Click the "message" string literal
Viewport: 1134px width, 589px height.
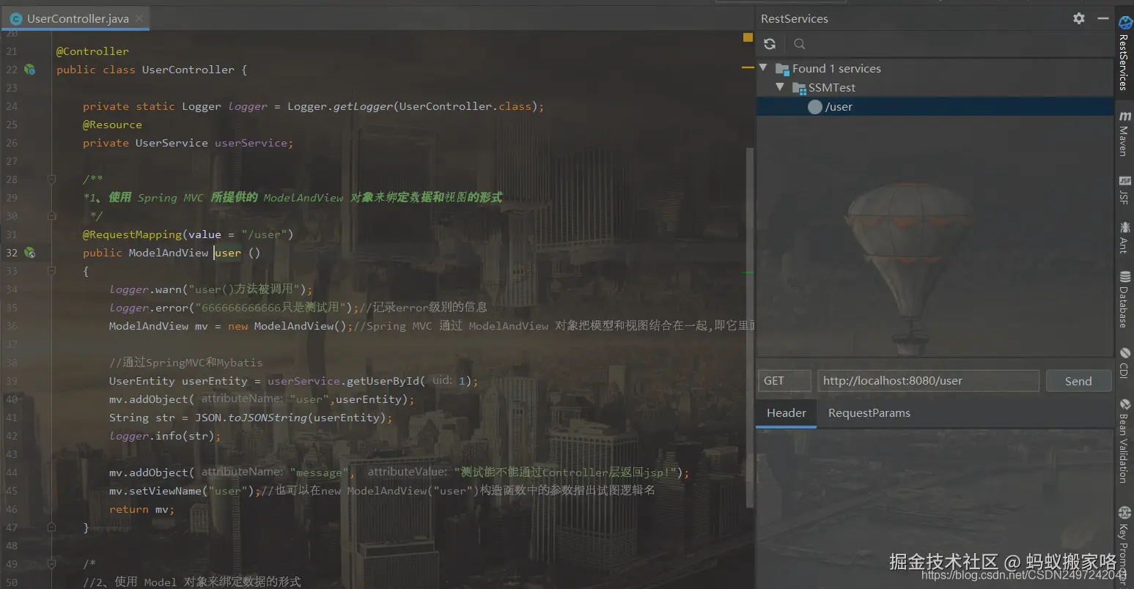[x=319, y=473]
